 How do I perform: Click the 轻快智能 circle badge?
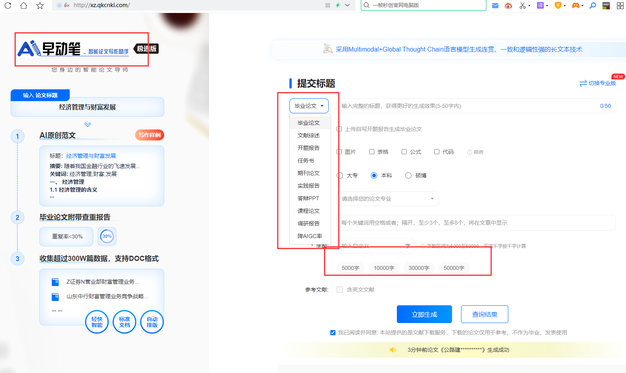tap(97, 322)
